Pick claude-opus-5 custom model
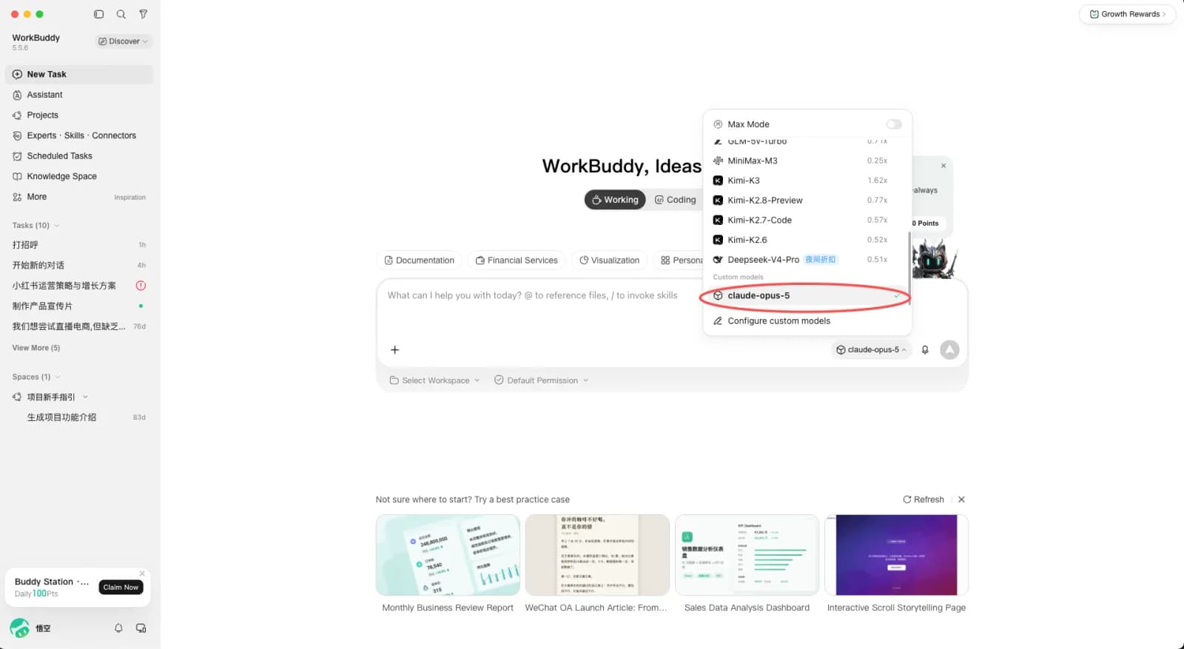This screenshot has width=1184, height=649. point(806,295)
